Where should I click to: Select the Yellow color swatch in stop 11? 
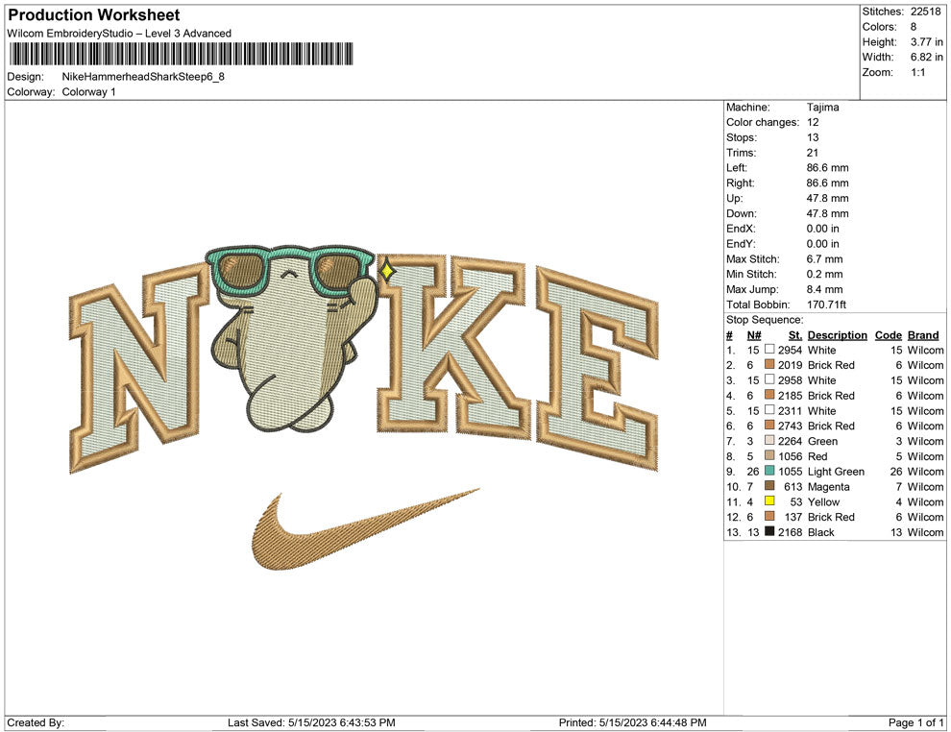pyautogui.click(x=769, y=501)
